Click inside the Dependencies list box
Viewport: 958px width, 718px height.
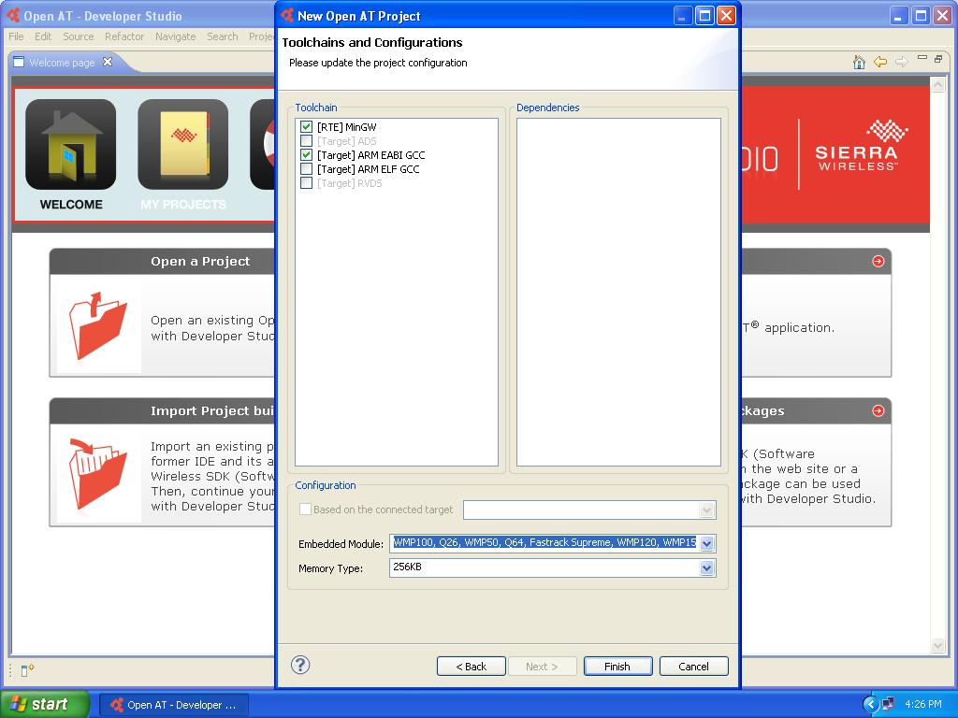click(618, 292)
